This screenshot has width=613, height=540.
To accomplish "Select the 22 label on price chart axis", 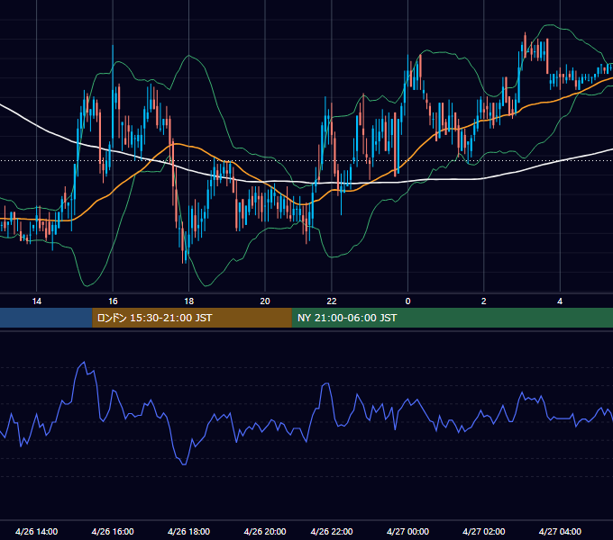I will point(332,301).
